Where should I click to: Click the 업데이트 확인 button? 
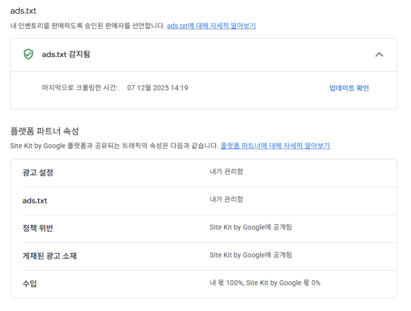349,88
